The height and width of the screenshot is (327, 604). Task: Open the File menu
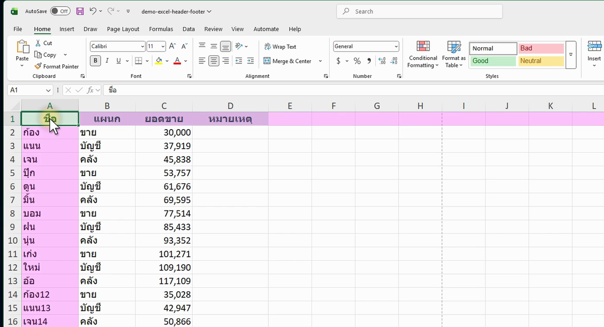[18, 29]
